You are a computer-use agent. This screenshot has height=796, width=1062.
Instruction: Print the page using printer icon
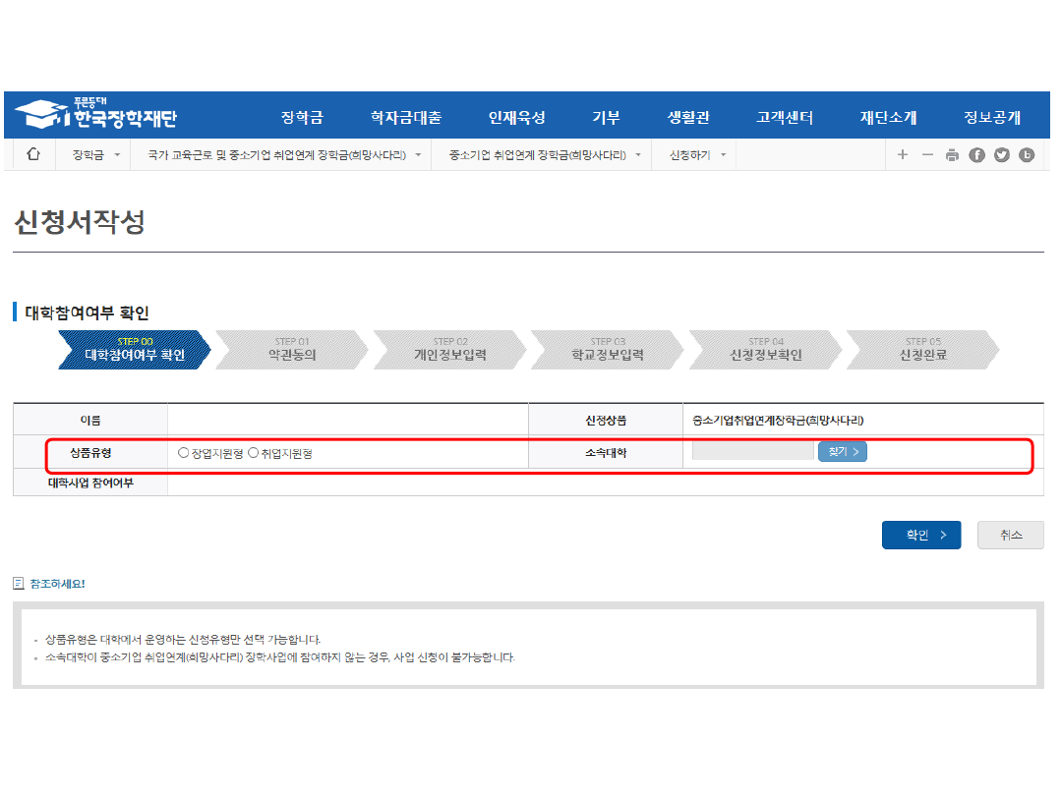[x=951, y=155]
